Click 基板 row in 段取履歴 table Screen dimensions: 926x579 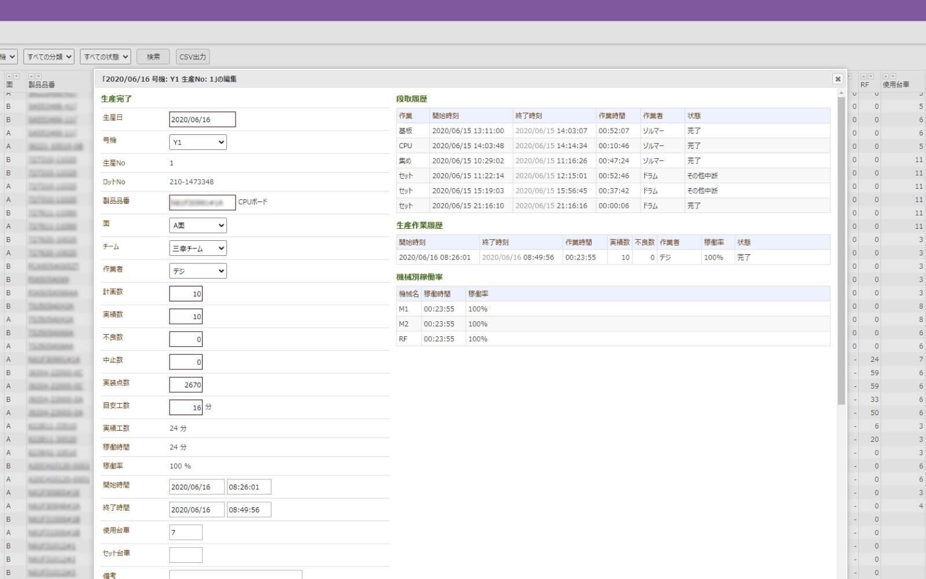coord(613,131)
